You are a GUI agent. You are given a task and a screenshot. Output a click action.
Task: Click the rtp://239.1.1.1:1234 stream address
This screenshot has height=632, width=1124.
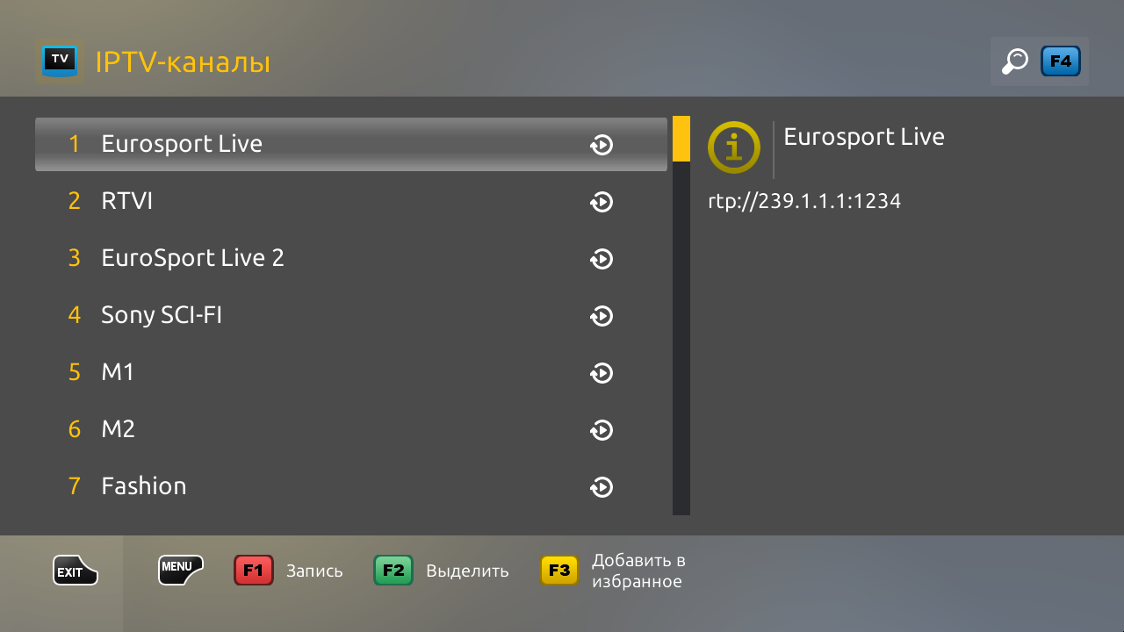click(x=804, y=202)
